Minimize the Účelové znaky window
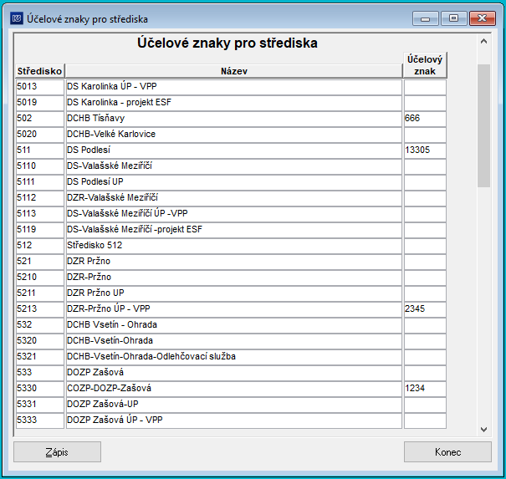Viewport: 506px width, 479px height. pos(426,18)
